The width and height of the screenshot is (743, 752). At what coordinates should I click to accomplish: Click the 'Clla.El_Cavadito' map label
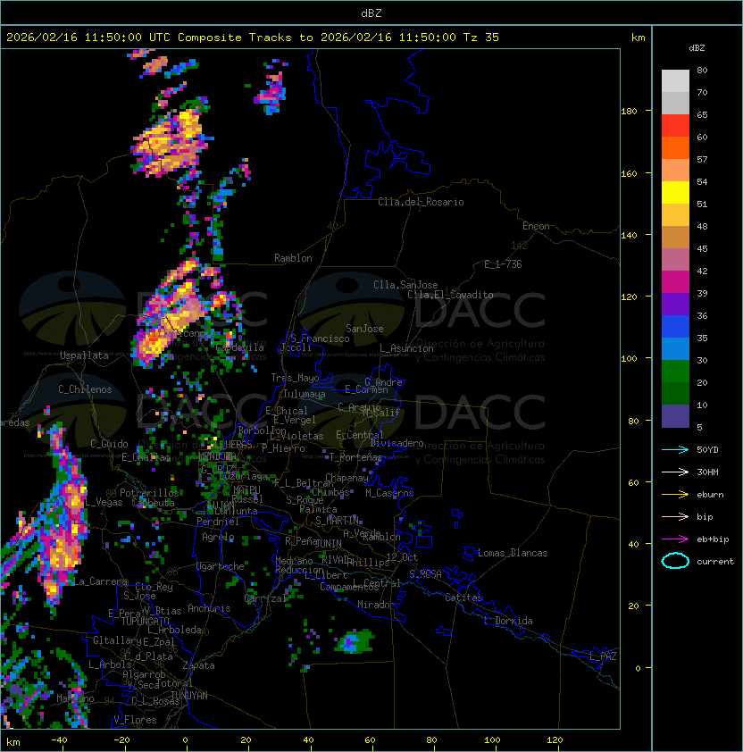(450, 295)
